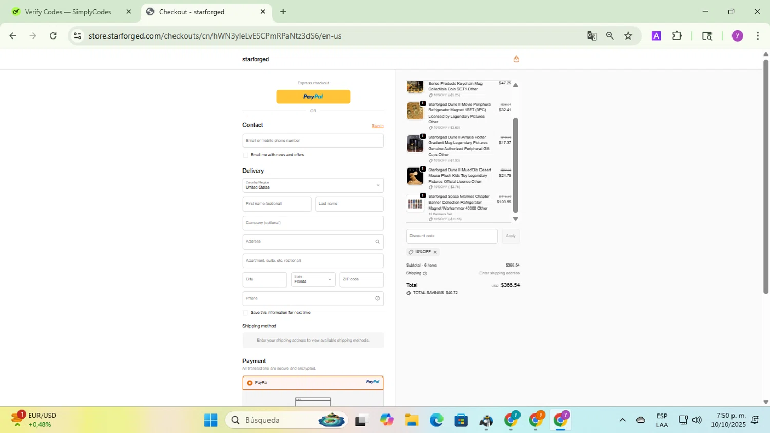
Task: Click the shipping info question icon
Action: [x=425, y=273]
